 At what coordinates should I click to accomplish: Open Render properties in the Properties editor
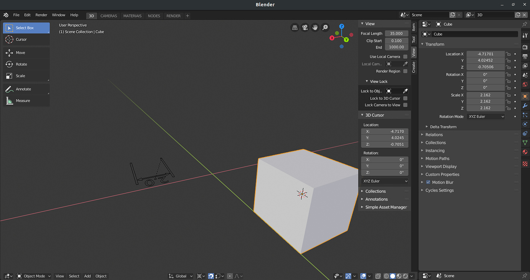point(525,46)
